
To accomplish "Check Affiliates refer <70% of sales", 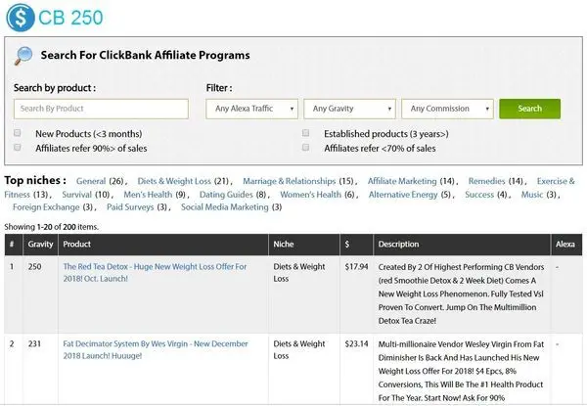I will [x=306, y=148].
